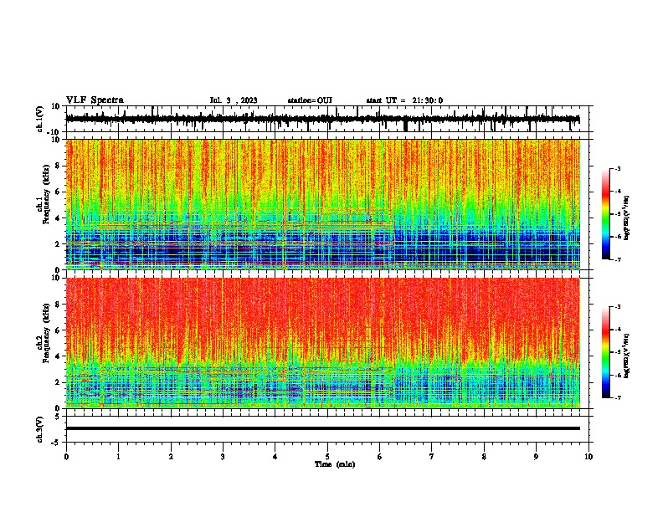Click the ch.3(V) axis label

coord(40,429)
